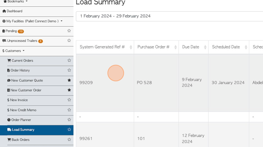Bookmark the Pending menu item star

(69, 30)
